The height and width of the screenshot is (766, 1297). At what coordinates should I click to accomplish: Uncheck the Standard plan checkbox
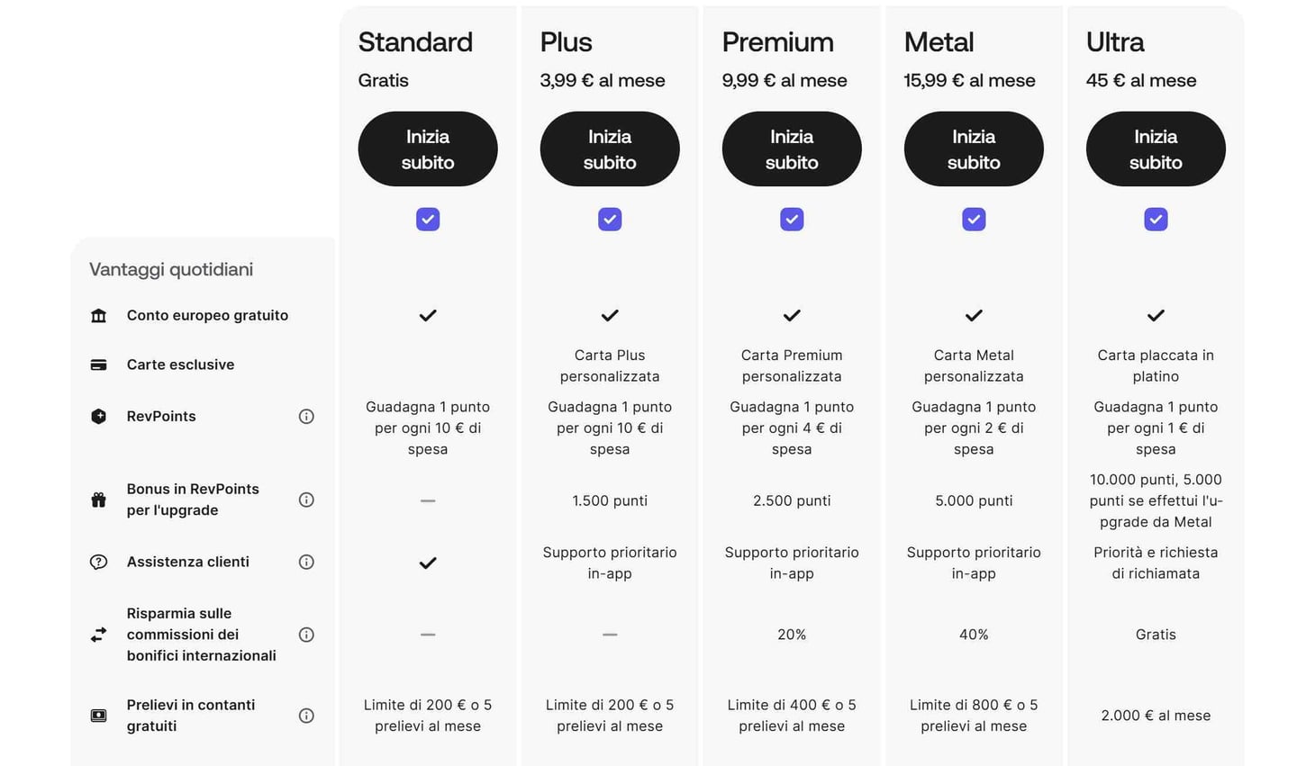click(x=428, y=220)
